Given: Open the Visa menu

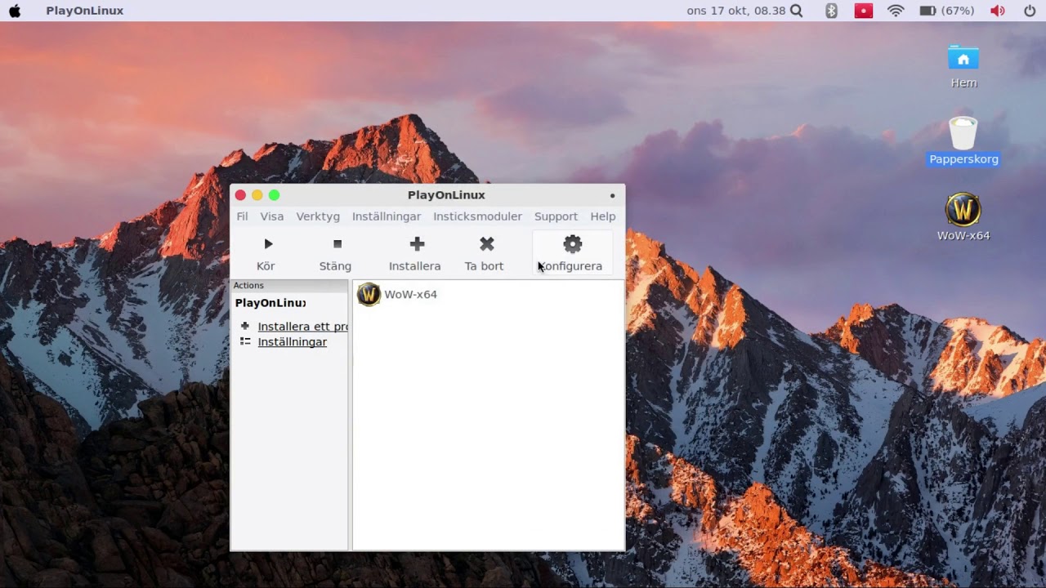Looking at the screenshot, I should (272, 216).
